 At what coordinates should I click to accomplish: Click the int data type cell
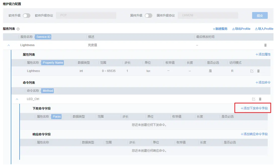pos(81,71)
